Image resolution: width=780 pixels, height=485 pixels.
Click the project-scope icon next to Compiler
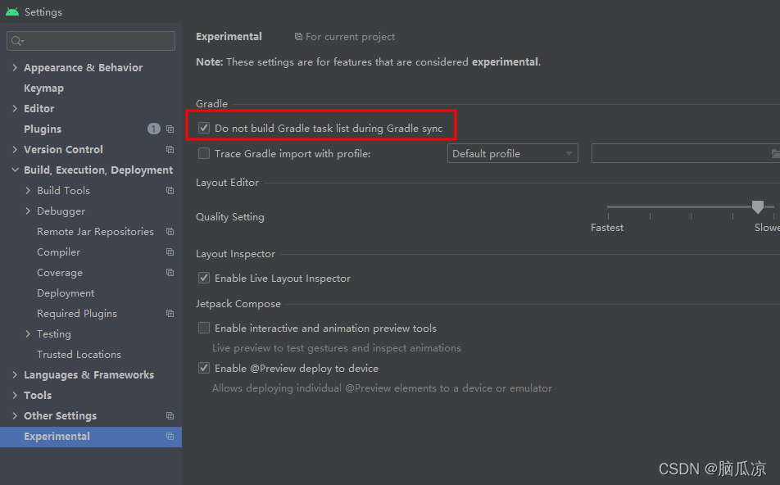coord(170,252)
